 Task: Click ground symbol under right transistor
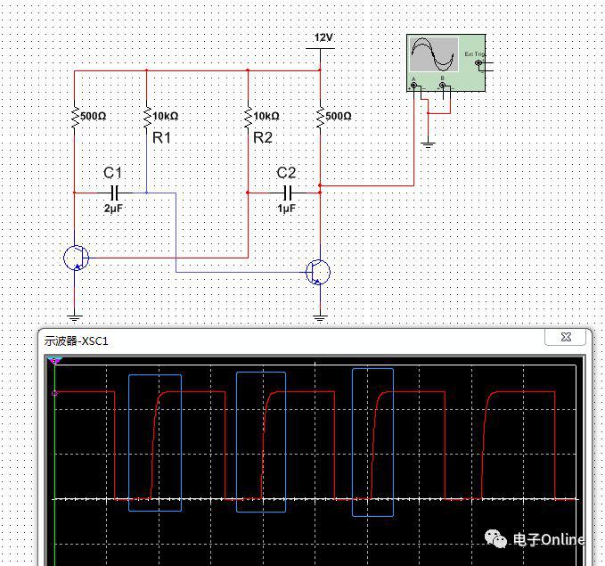pos(320,316)
